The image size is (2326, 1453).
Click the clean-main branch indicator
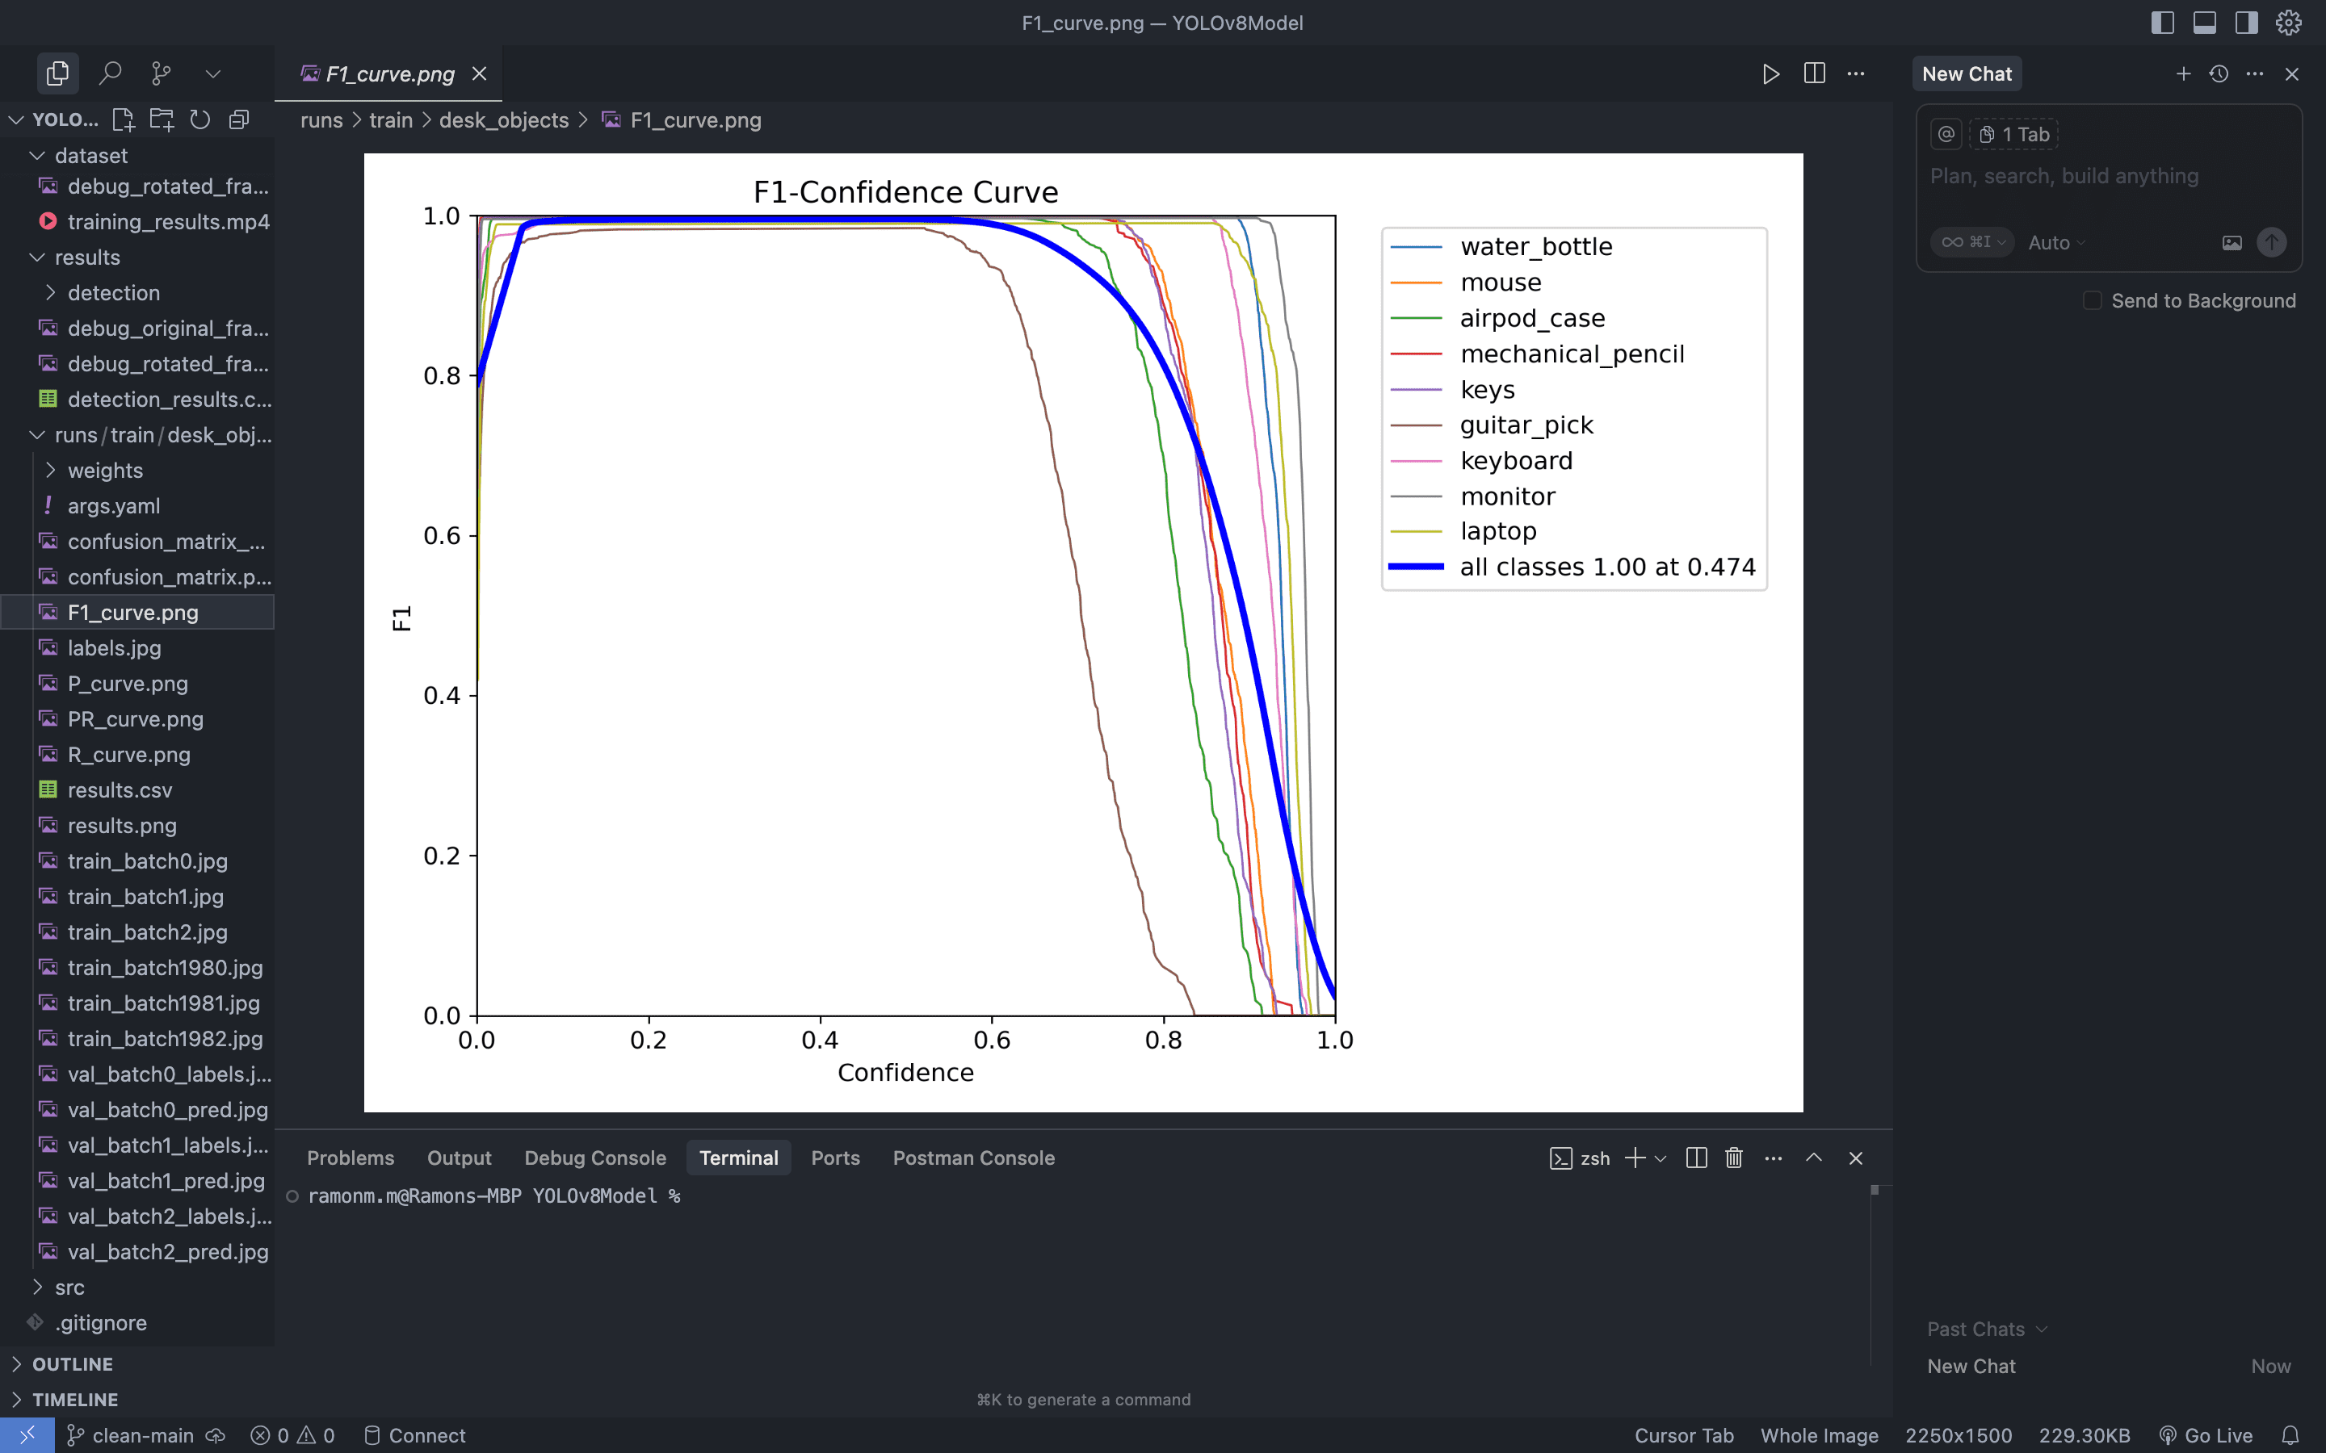142,1434
